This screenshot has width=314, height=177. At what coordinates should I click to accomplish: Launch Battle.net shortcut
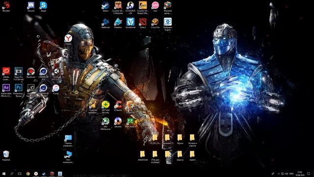[x=105, y=23]
